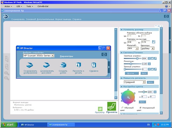This screenshot has width=172, height=128.
Task: Click Авто button next to Средний
Action: 150,82
